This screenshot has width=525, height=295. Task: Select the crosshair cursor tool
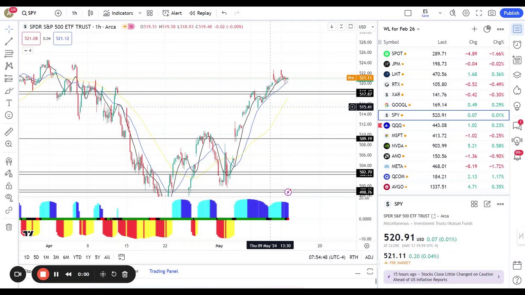click(x=9, y=29)
